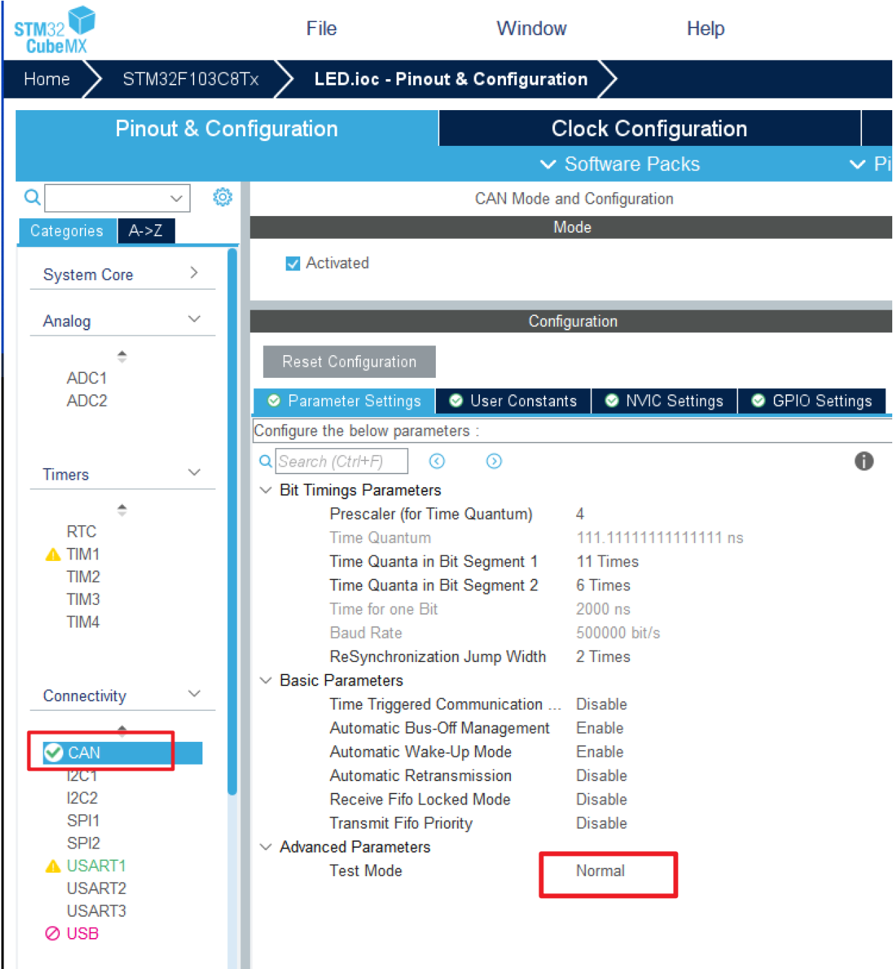Click the USB disabled status icon
The width and height of the screenshot is (895, 969).
(x=52, y=933)
